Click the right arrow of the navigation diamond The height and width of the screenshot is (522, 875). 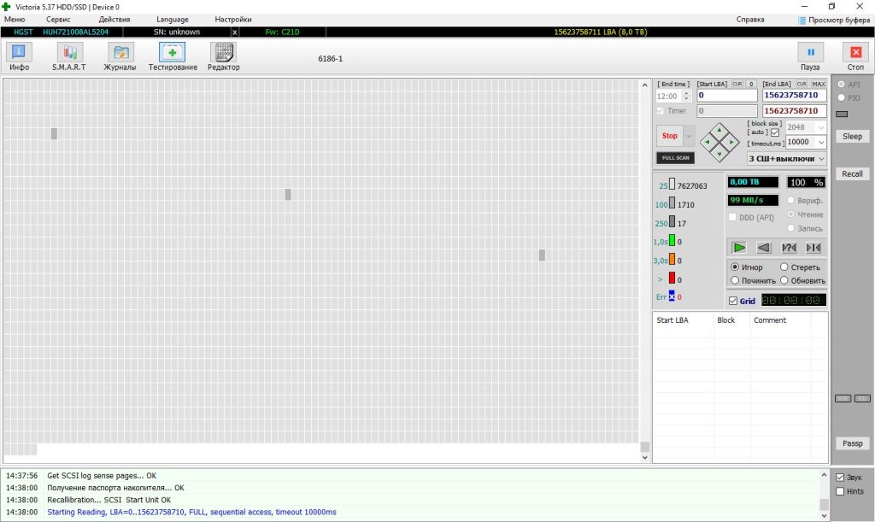[731, 142]
